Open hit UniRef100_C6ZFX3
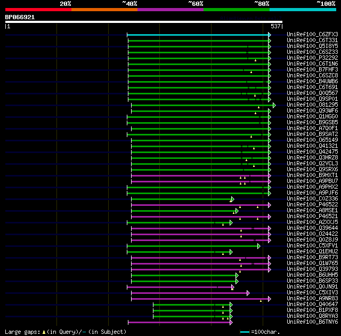341x336 pixels. (x=312, y=34)
